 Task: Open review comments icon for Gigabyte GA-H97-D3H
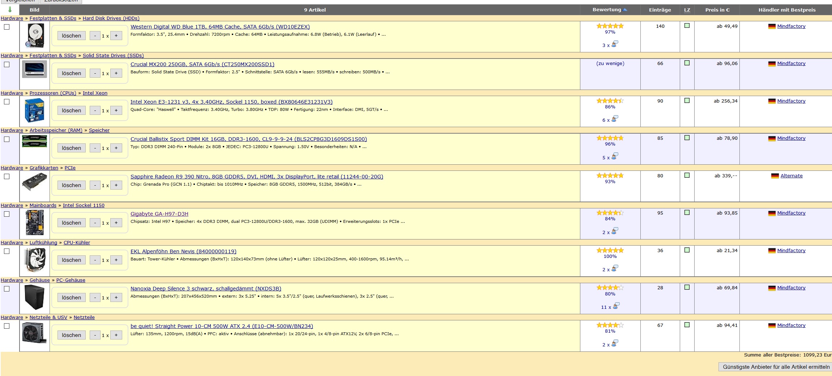pos(615,231)
